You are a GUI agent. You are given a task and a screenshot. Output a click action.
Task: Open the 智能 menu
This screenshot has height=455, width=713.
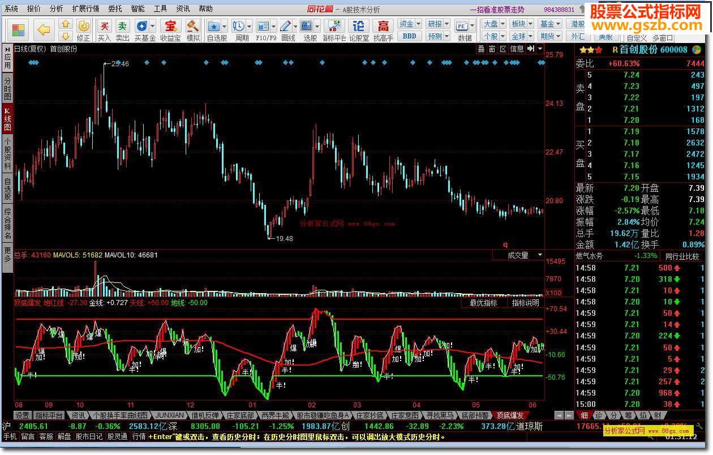click(138, 8)
